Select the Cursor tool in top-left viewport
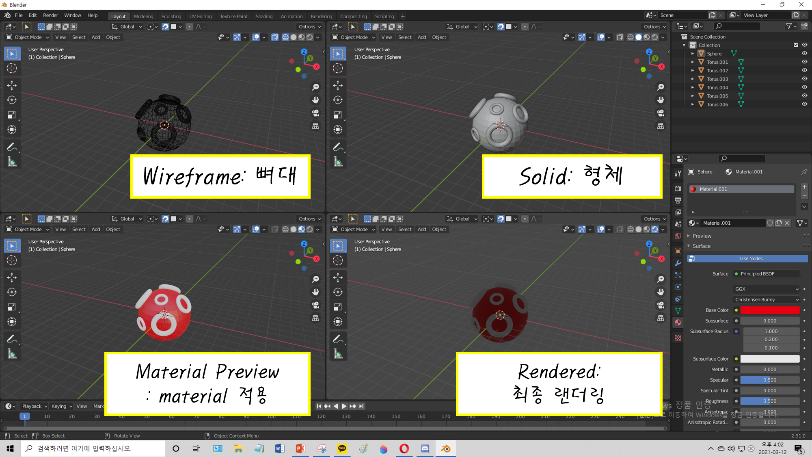The height and width of the screenshot is (457, 812). 12,68
